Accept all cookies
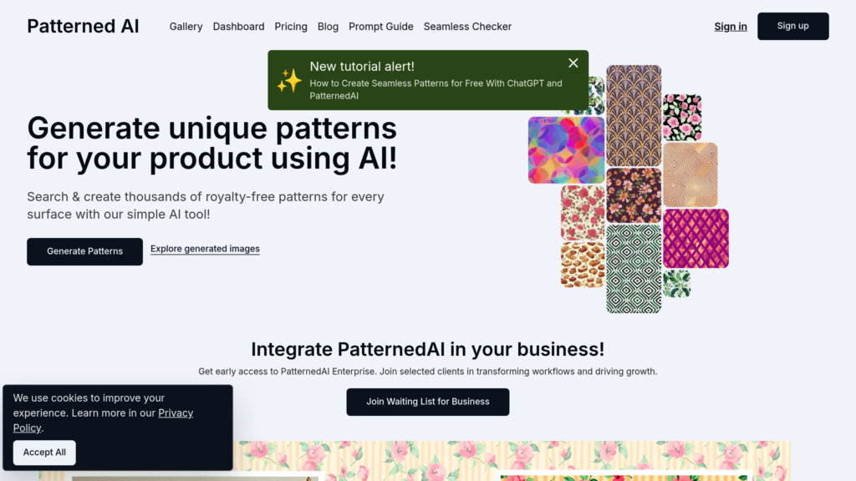856x481 pixels. [44, 453]
